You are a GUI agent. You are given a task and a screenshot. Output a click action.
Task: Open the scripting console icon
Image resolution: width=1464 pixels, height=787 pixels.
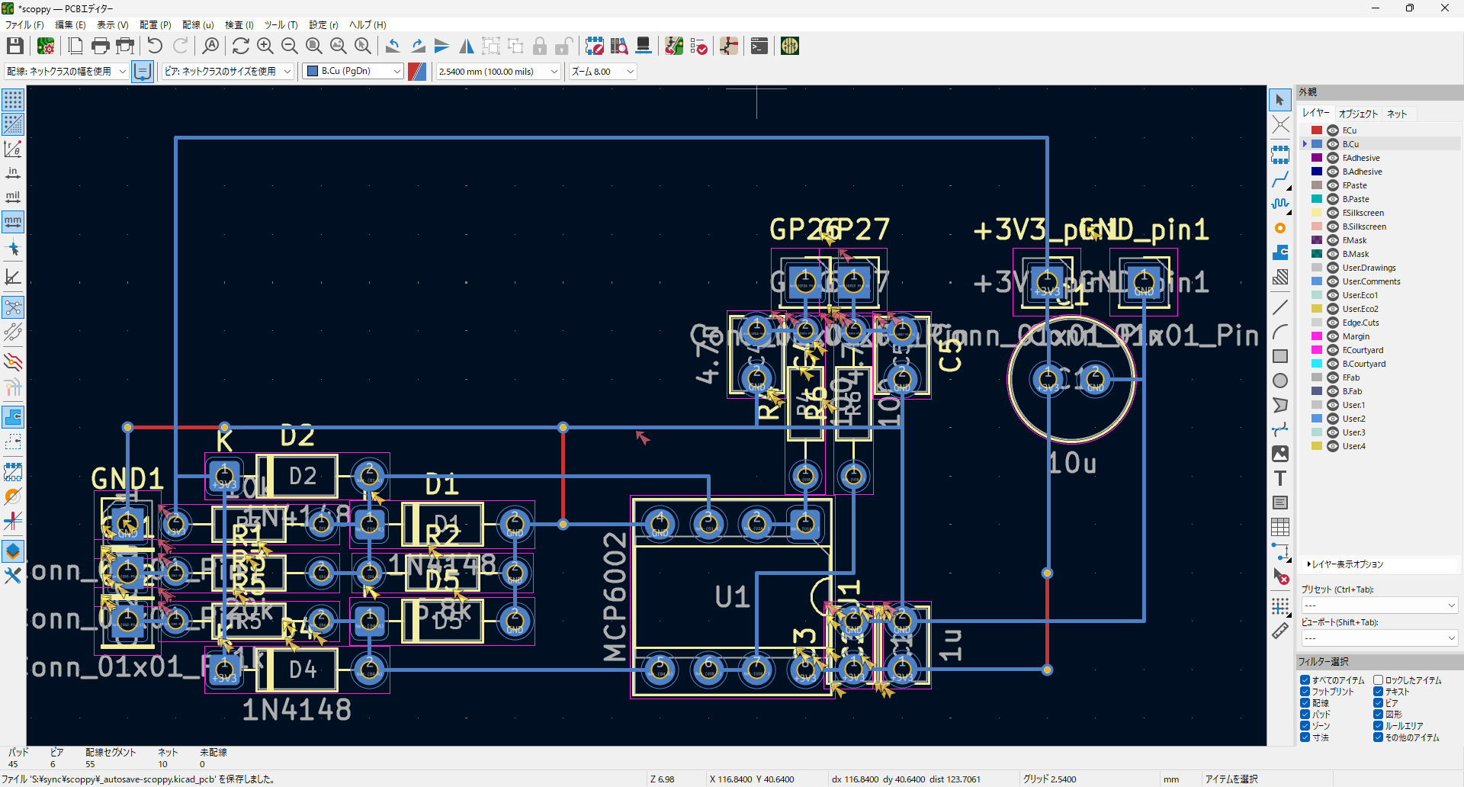pos(759,46)
